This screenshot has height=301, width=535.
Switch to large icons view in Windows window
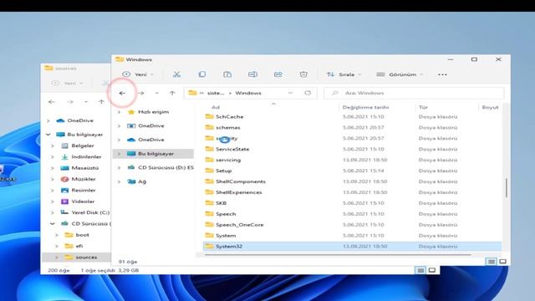click(x=503, y=262)
